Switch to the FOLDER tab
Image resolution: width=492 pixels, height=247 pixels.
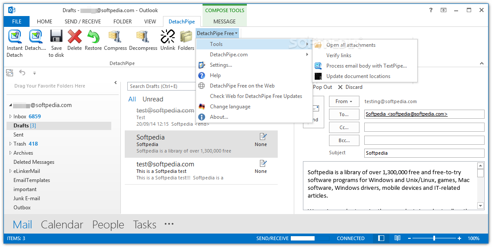123,22
